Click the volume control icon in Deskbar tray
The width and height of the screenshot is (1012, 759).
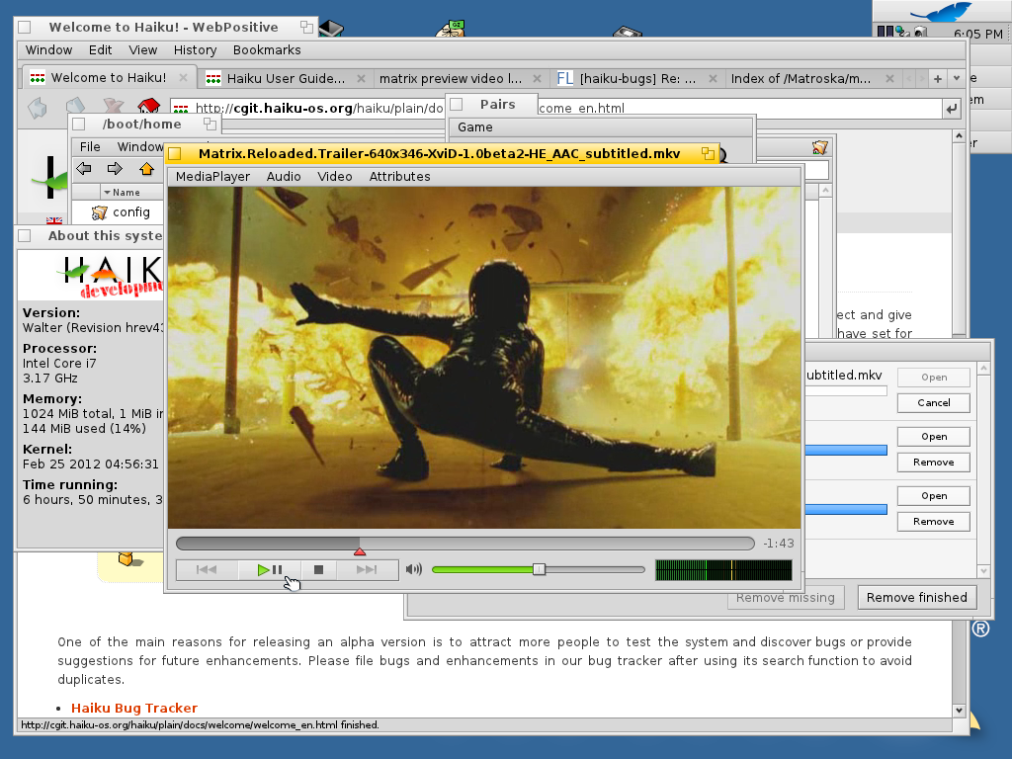click(x=920, y=34)
